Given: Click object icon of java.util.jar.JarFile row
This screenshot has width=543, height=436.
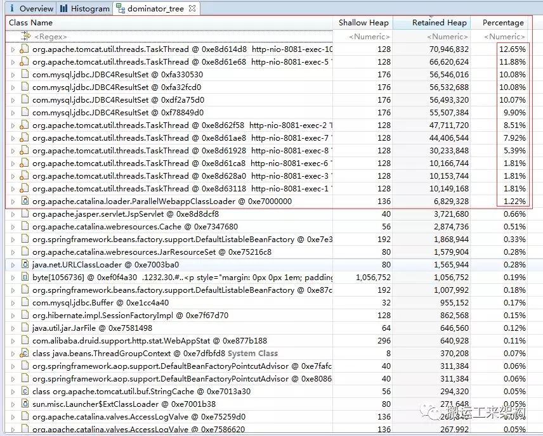Looking at the screenshot, I should click(x=25, y=328).
